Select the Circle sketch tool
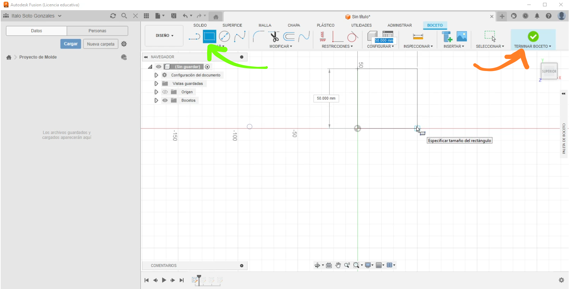Viewport: 569px width, 289px height. click(224, 36)
